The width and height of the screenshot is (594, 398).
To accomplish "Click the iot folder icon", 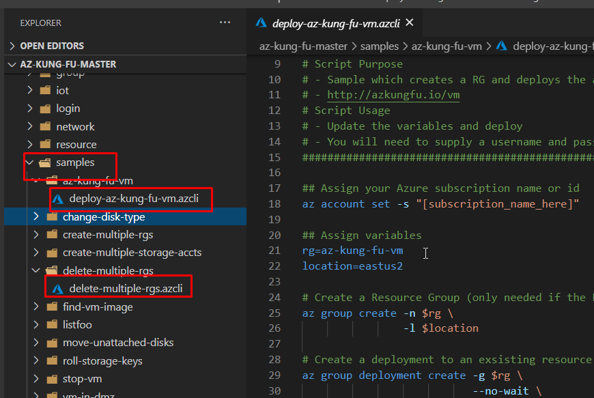I will pos(45,90).
